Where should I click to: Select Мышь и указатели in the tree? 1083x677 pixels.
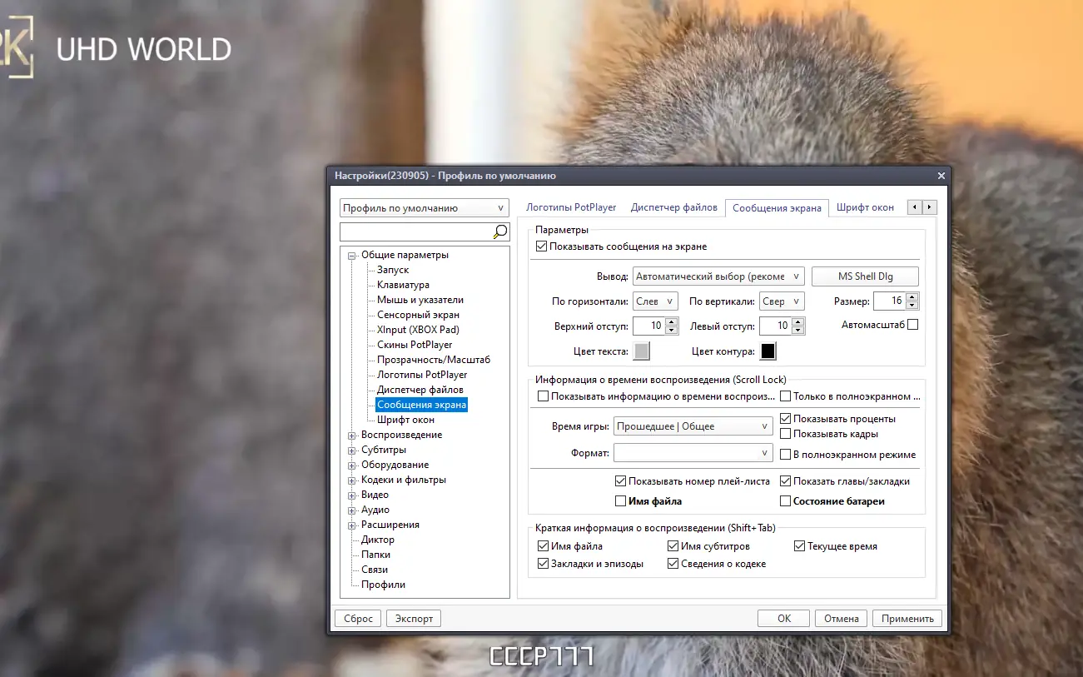point(420,300)
